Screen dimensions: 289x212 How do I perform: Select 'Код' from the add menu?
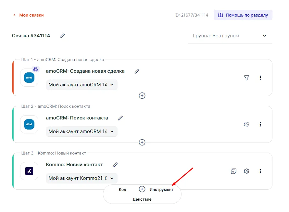122,189
